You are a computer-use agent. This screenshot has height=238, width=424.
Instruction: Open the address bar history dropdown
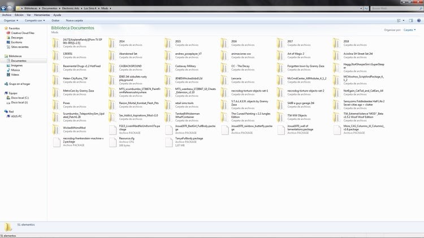coord(361,8)
